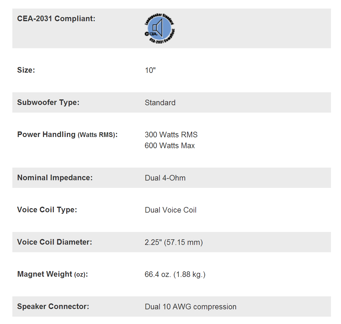Click the CEA-2031 Loudspeaker Standard compliance logo

click(x=160, y=29)
